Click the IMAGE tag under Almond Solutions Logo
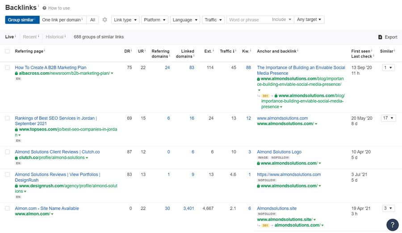 pyautogui.click(x=263, y=158)
